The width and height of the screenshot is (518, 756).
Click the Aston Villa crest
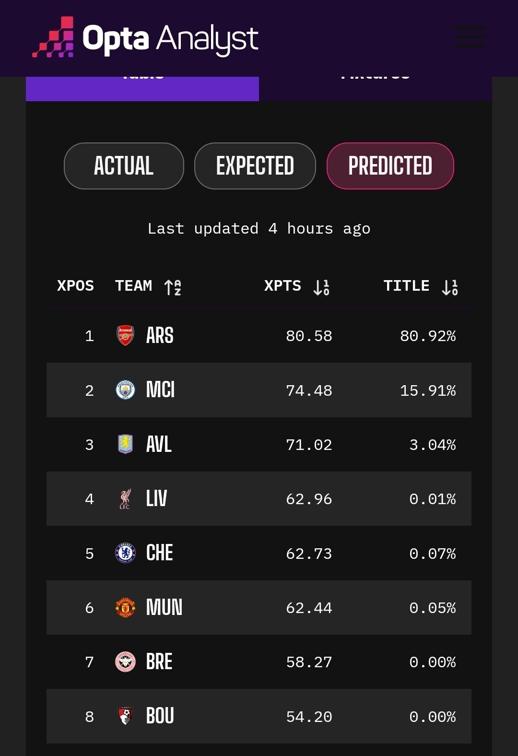click(125, 444)
